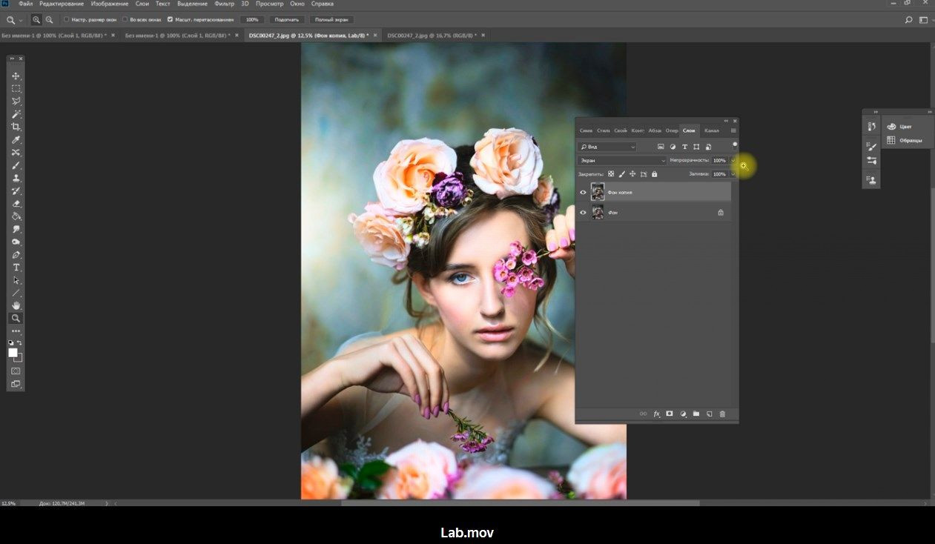Switch to the 'Канал' panel tab
The height and width of the screenshot is (544, 935).
tap(711, 130)
